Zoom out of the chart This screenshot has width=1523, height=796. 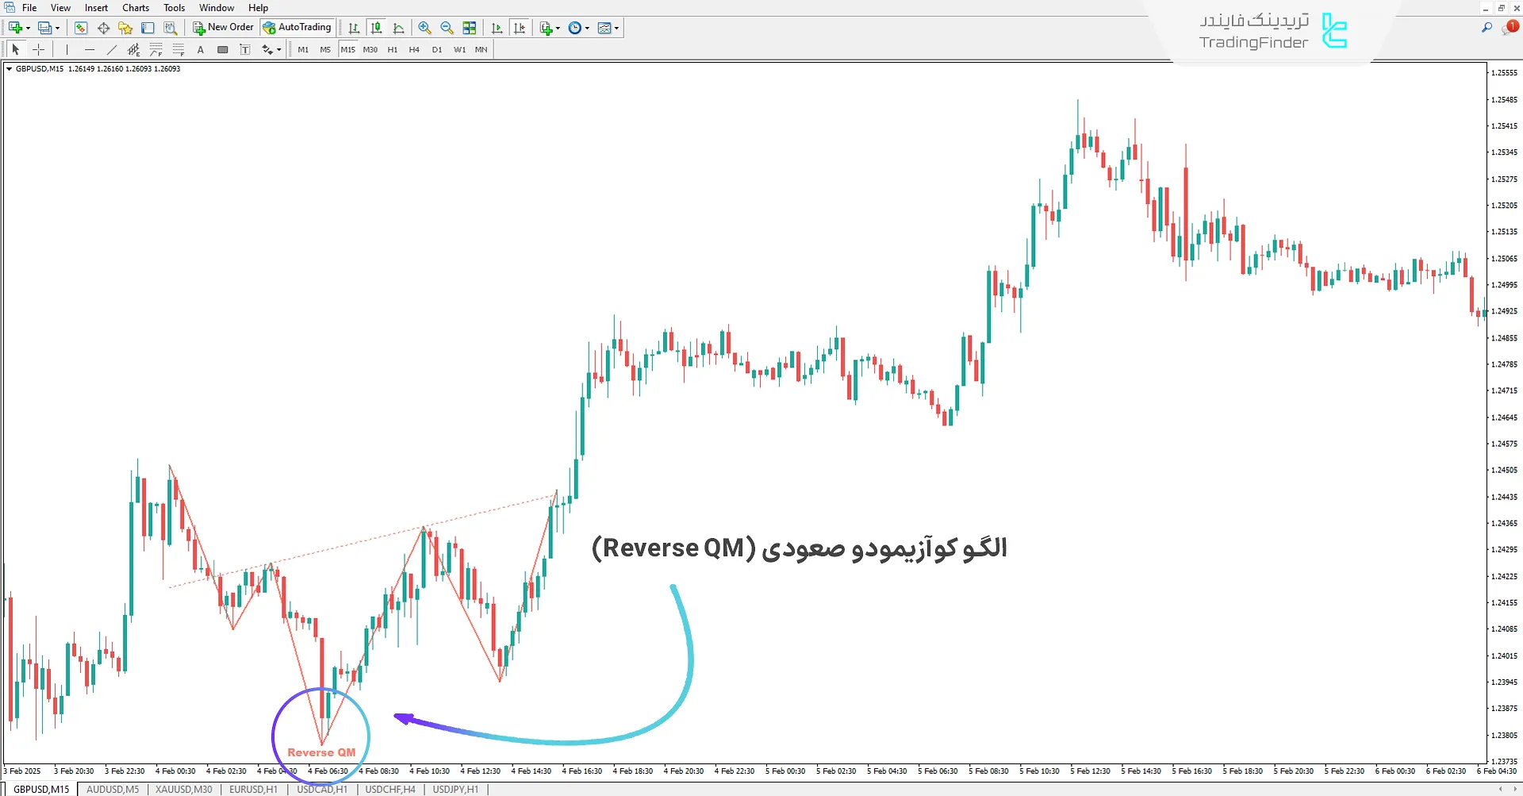coord(447,27)
